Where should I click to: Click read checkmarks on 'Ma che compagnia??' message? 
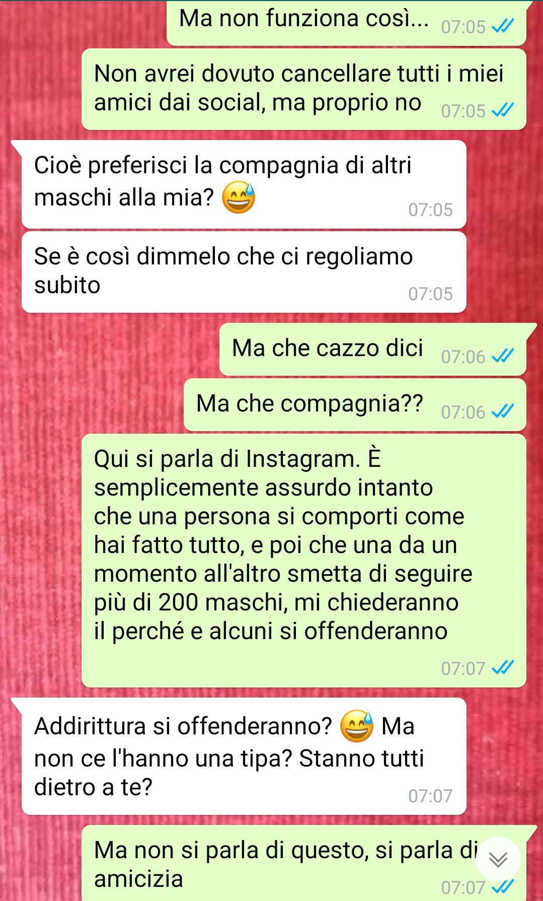503,411
